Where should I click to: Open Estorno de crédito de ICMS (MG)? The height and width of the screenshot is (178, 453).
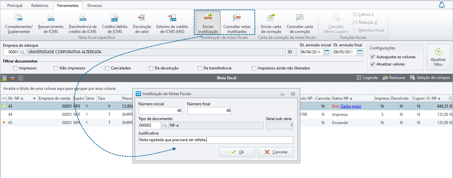click(172, 23)
